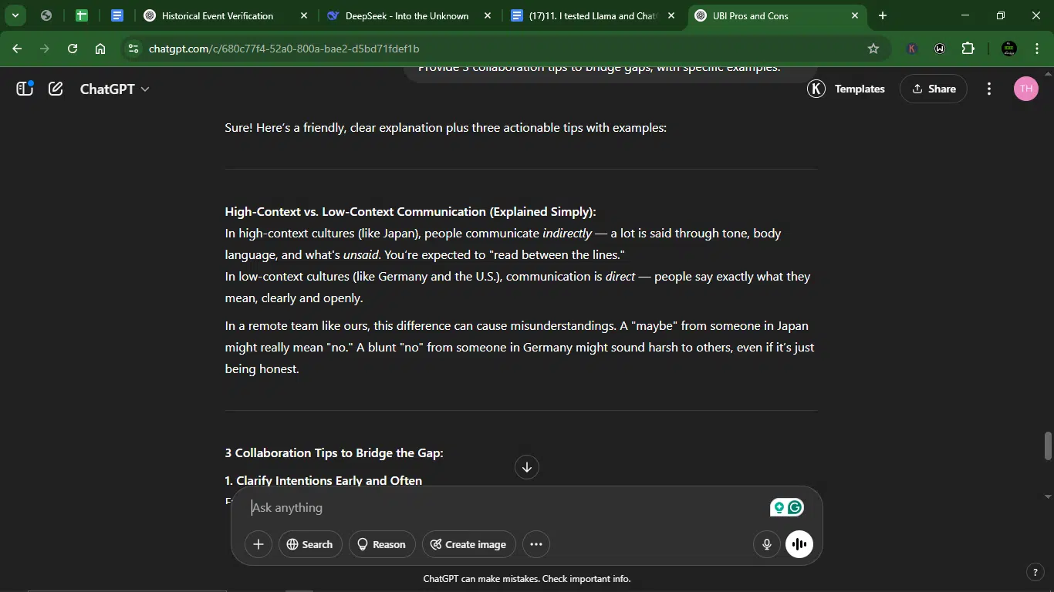The height and width of the screenshot is (592, 1054).
Task: Go to the browser home page
Action: click(x=100, y=49)
